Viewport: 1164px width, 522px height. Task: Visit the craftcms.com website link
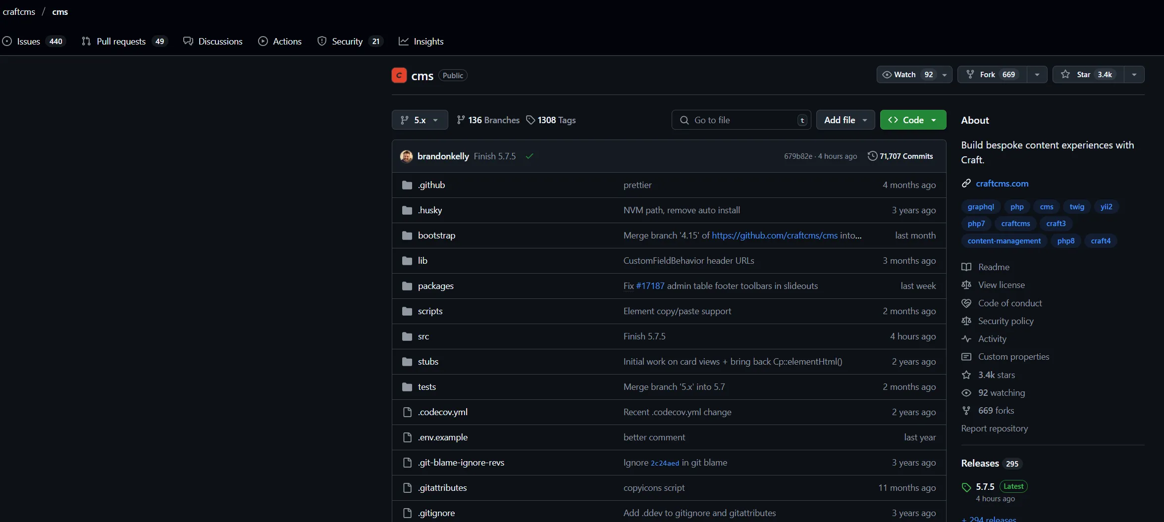click(x=1002, y=184)
